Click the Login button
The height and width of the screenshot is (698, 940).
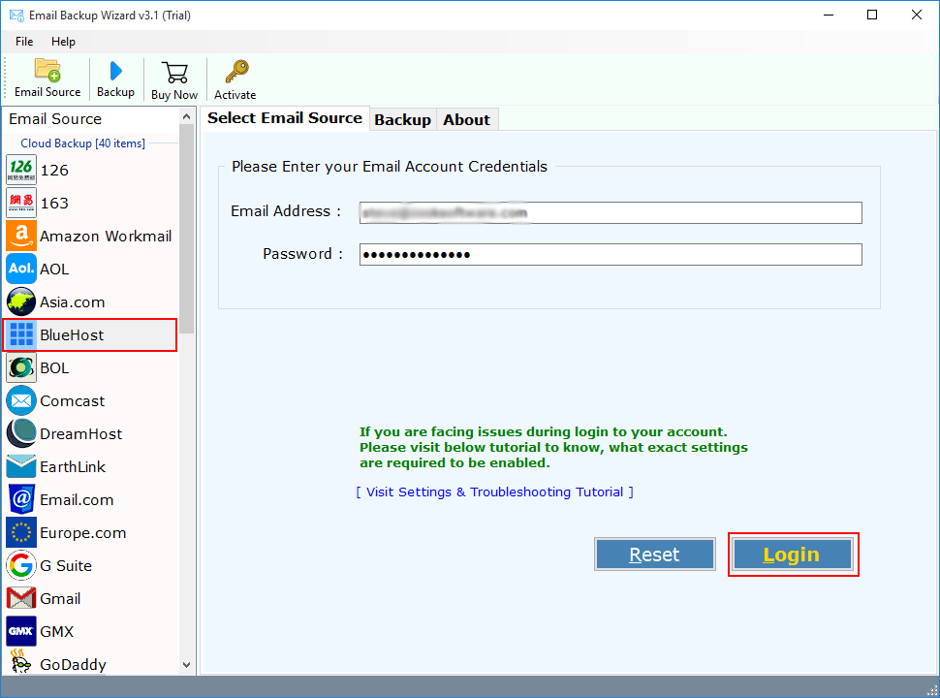coord(792,555)
